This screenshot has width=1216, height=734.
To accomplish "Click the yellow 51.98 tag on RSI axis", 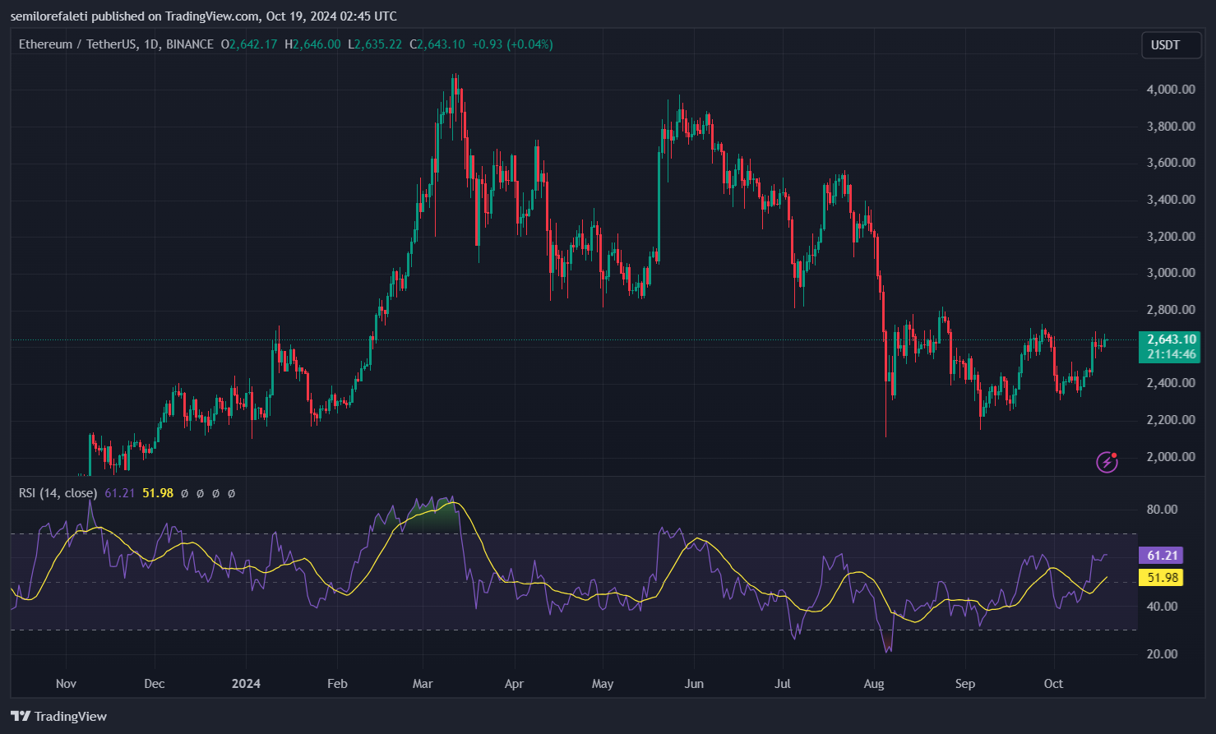I will point(1163,578).
